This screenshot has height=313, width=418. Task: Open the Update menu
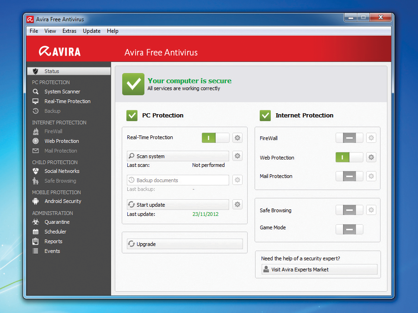tap(91, 31)
